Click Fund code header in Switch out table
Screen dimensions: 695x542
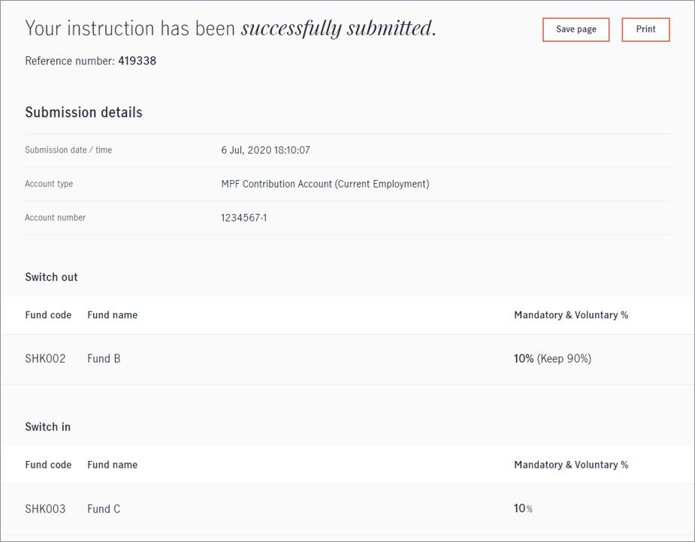point(48,315)
